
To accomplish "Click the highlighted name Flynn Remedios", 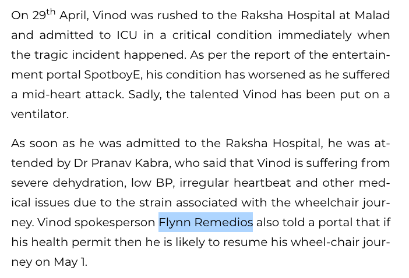I will (206, 222).
